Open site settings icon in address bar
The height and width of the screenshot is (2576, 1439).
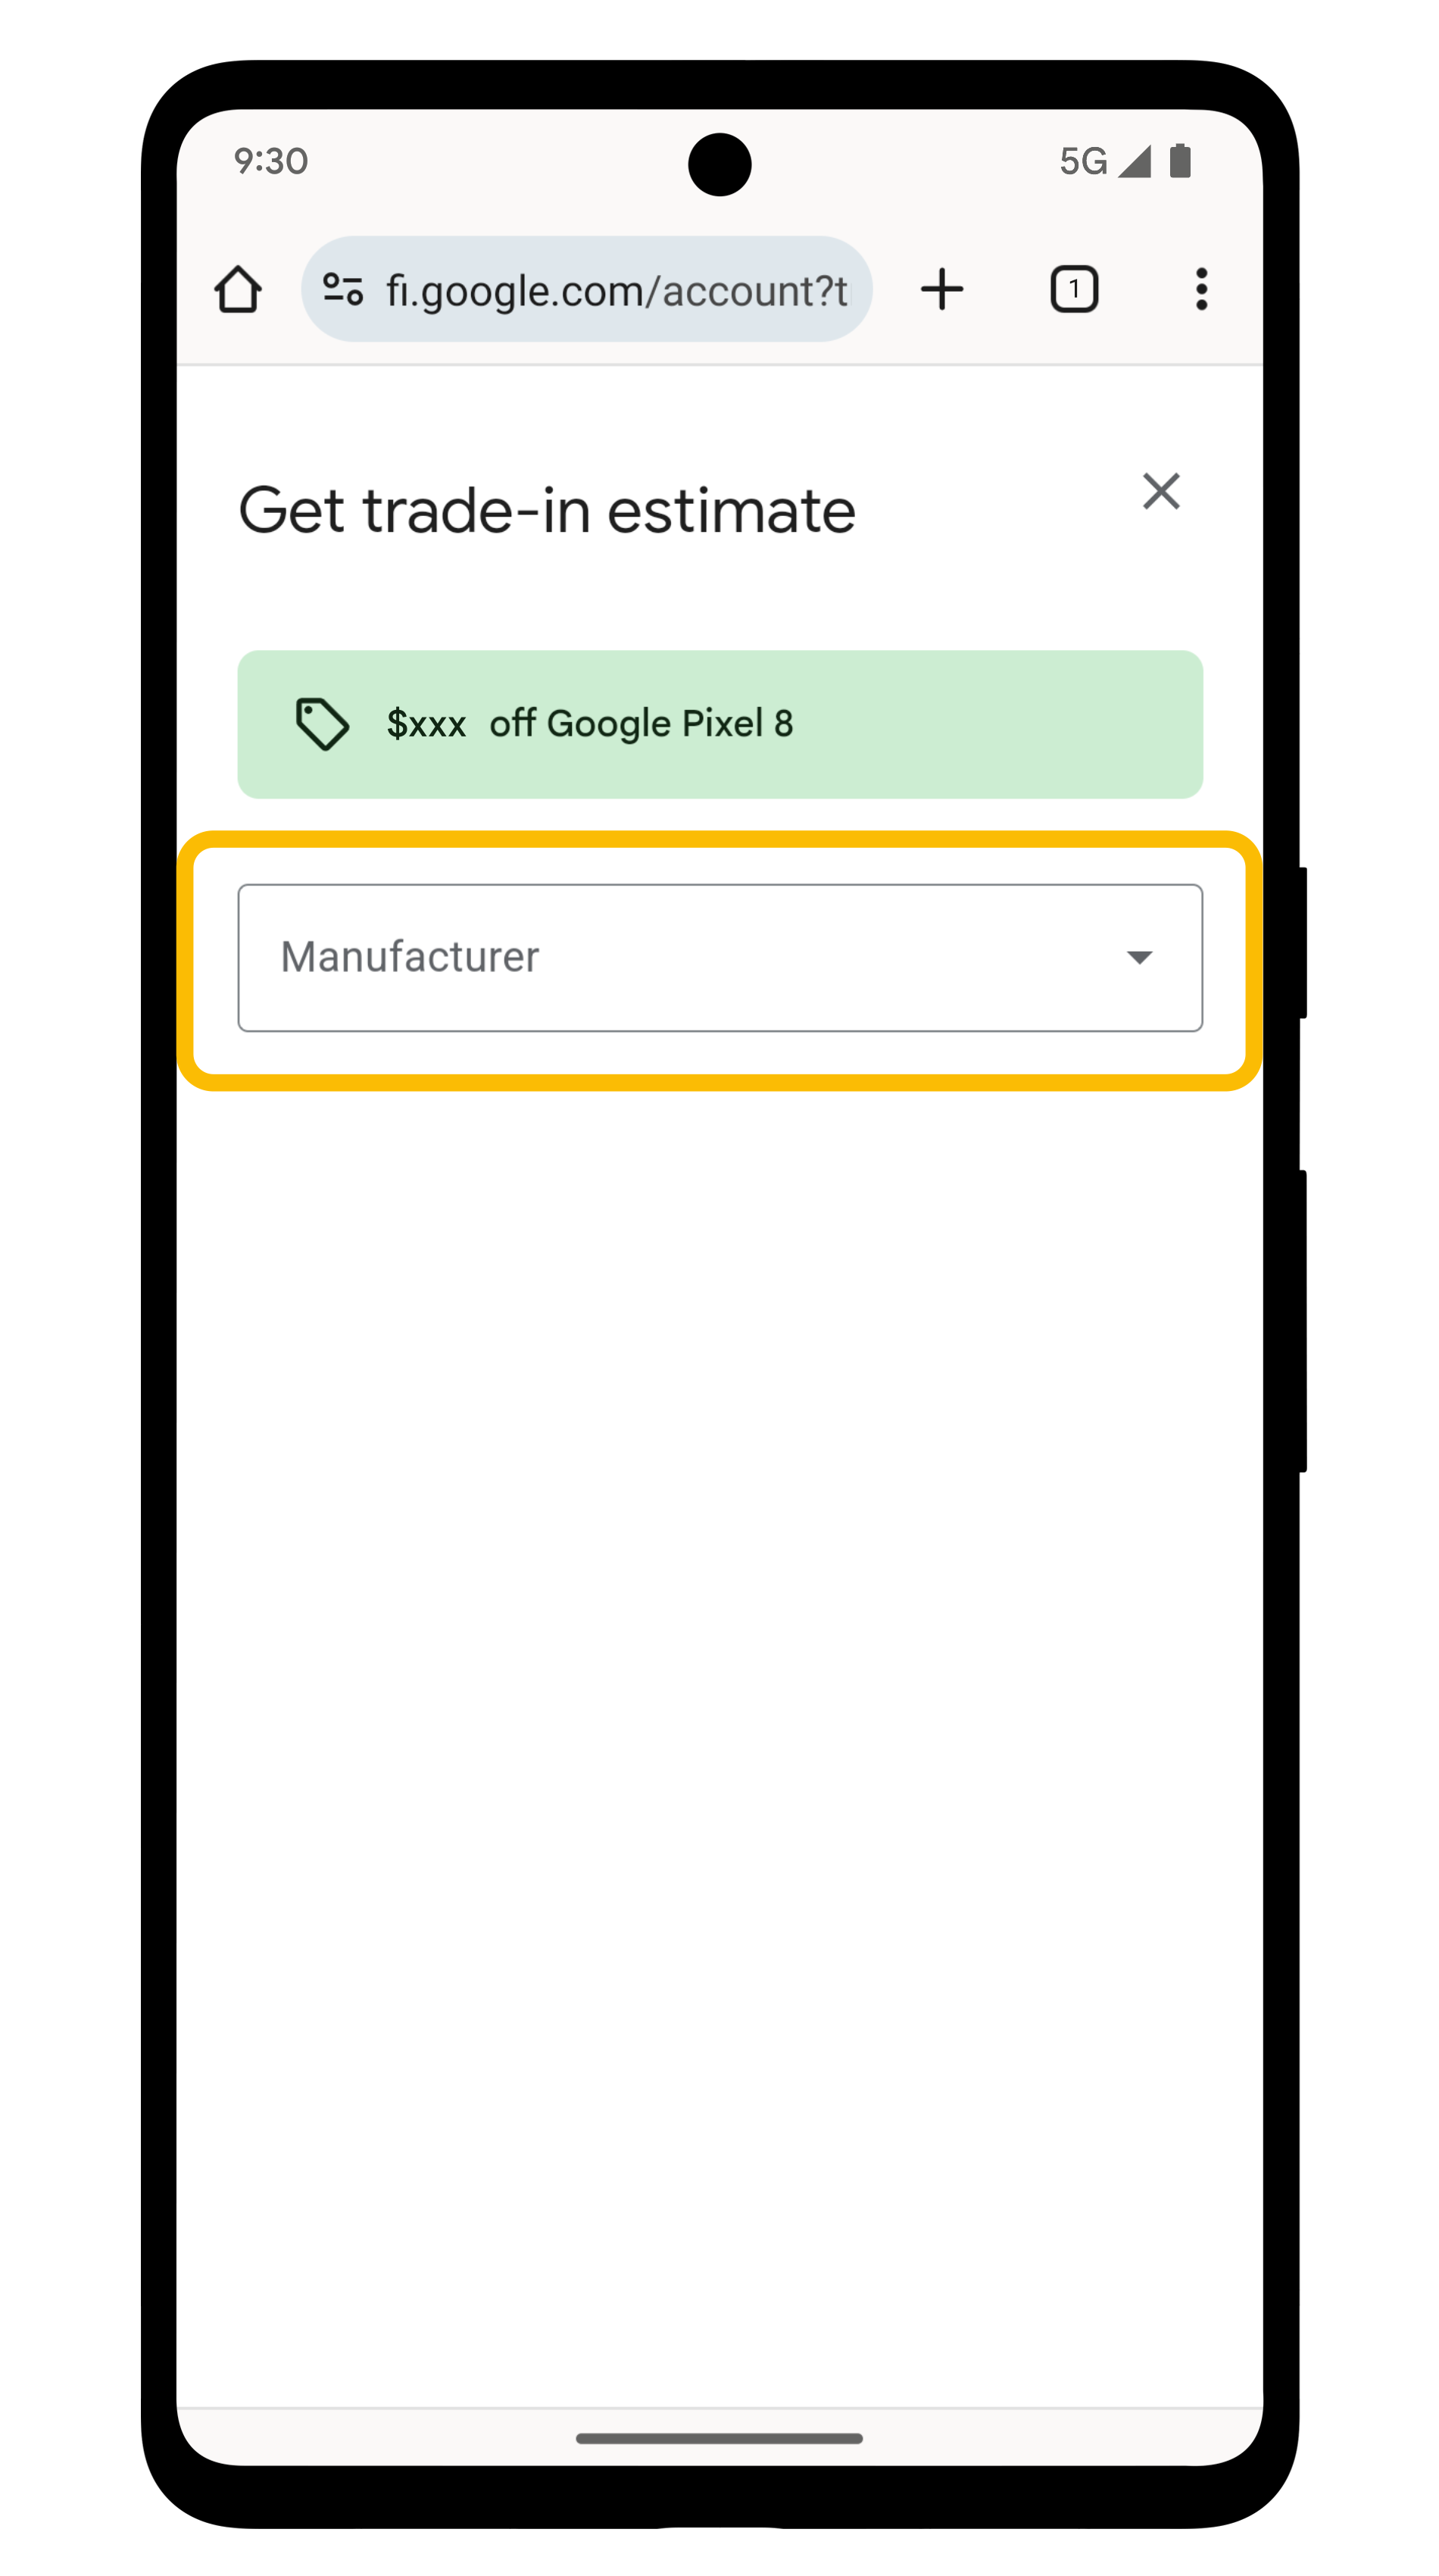click(343, 289)
